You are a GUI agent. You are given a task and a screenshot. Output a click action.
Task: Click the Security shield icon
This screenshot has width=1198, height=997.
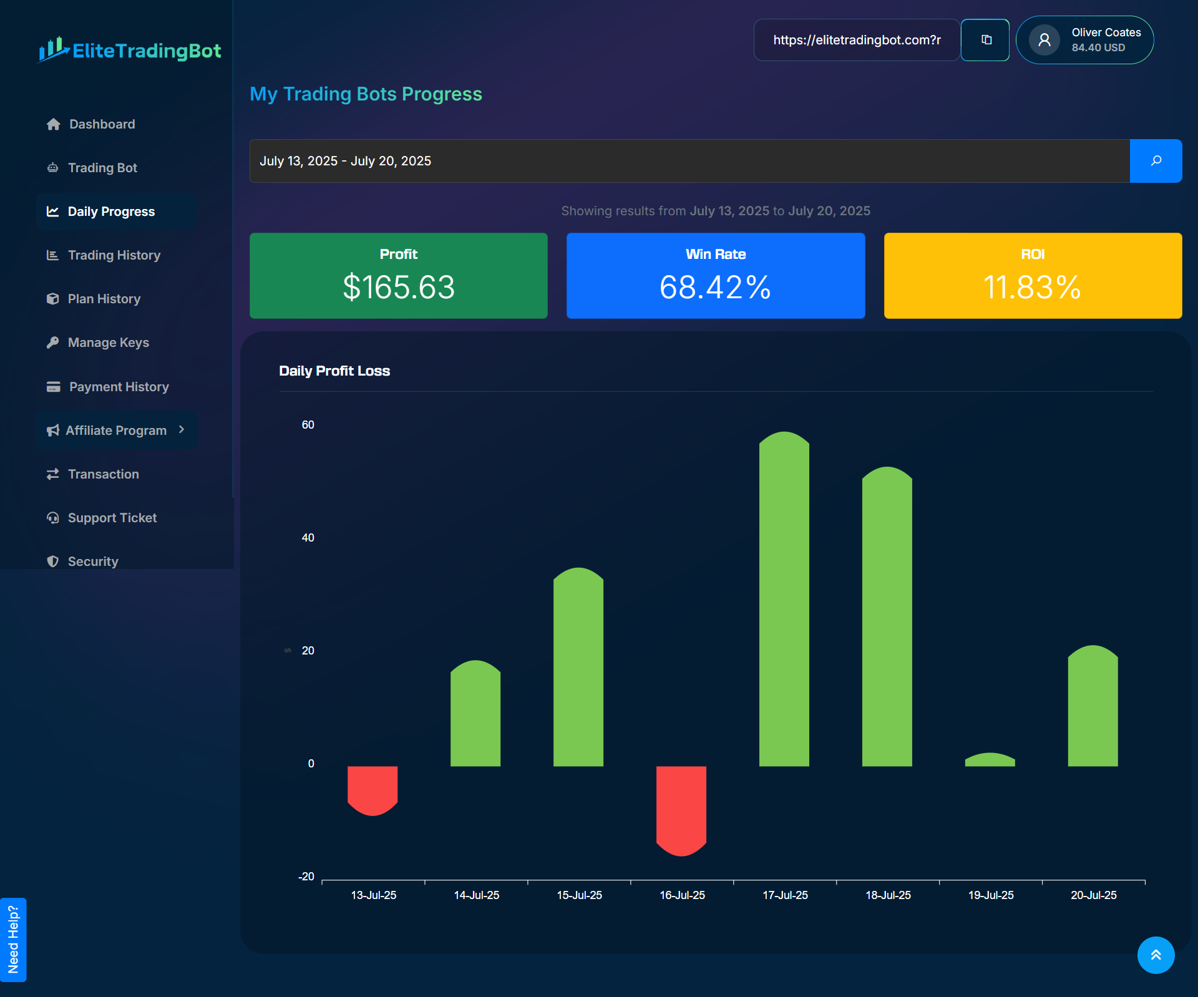(x=53, y=562)
